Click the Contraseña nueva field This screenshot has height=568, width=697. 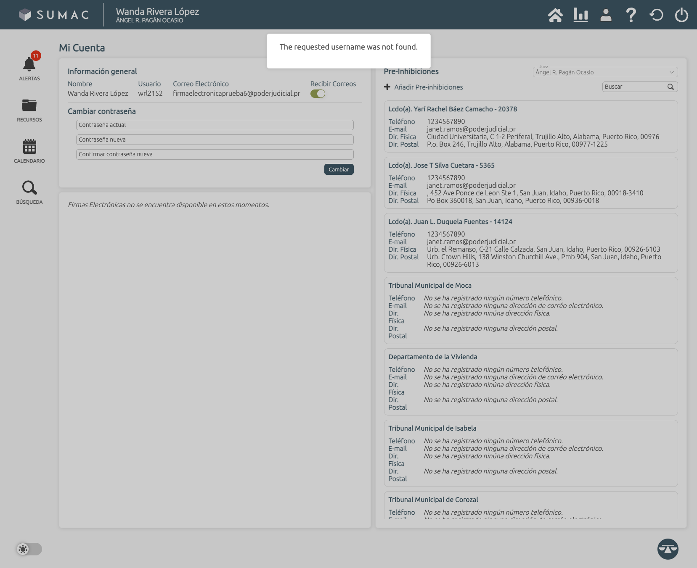pos(215,139)
